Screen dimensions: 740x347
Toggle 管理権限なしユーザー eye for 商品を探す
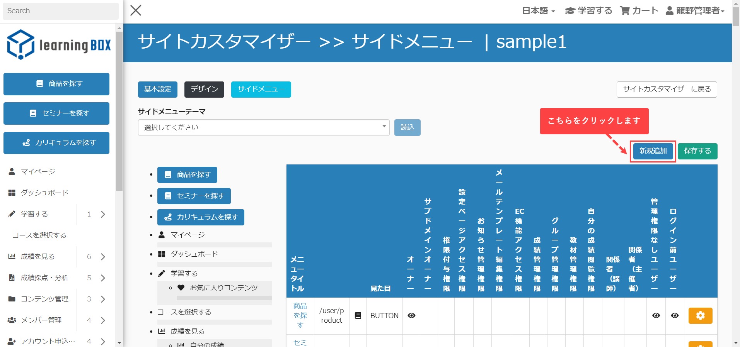(656, 316)
